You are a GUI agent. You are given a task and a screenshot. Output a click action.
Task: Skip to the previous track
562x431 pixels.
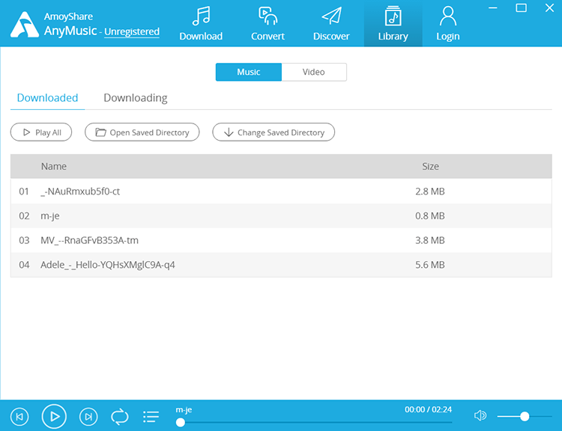19,416
